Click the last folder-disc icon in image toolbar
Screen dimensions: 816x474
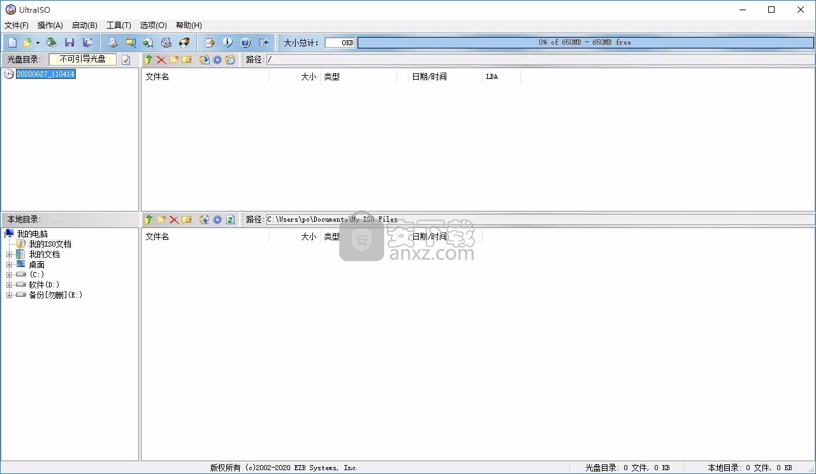point(230,59)
